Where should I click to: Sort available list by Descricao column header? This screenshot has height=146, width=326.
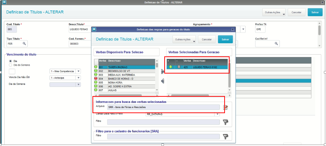(x=131, y=62)
